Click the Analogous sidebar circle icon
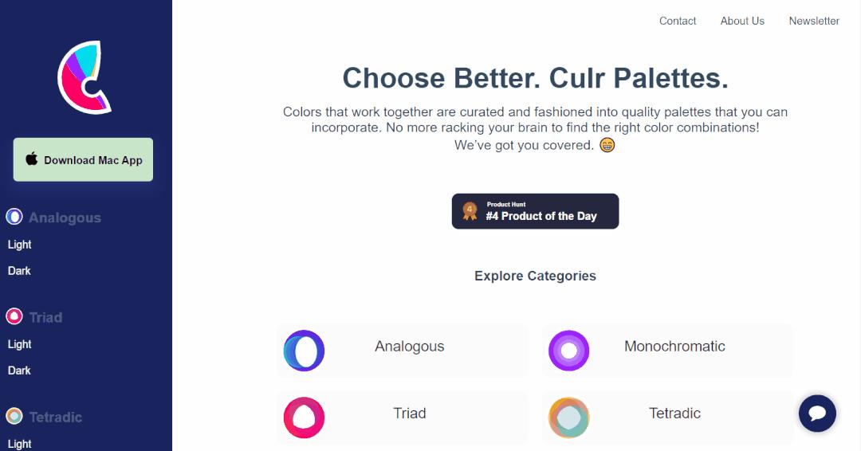This screenshot has height=451, width=861. pyautogui.click(x=14, y=217)
